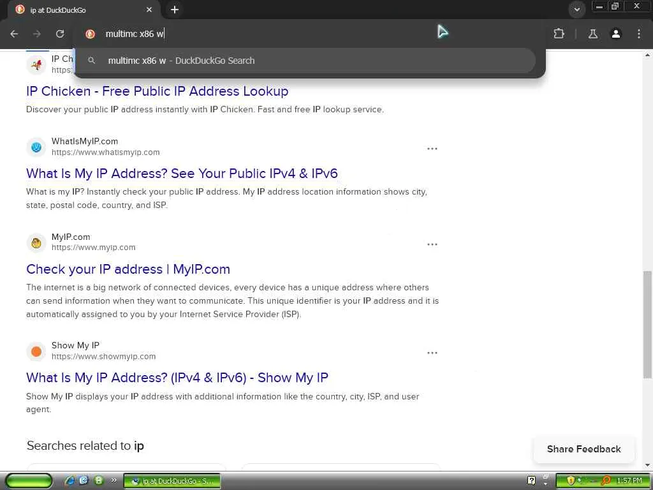The image size is (653, 490).
Task: Click 'Show My IP' site name text
Action: pyautogui.click(x=75, y=345)
